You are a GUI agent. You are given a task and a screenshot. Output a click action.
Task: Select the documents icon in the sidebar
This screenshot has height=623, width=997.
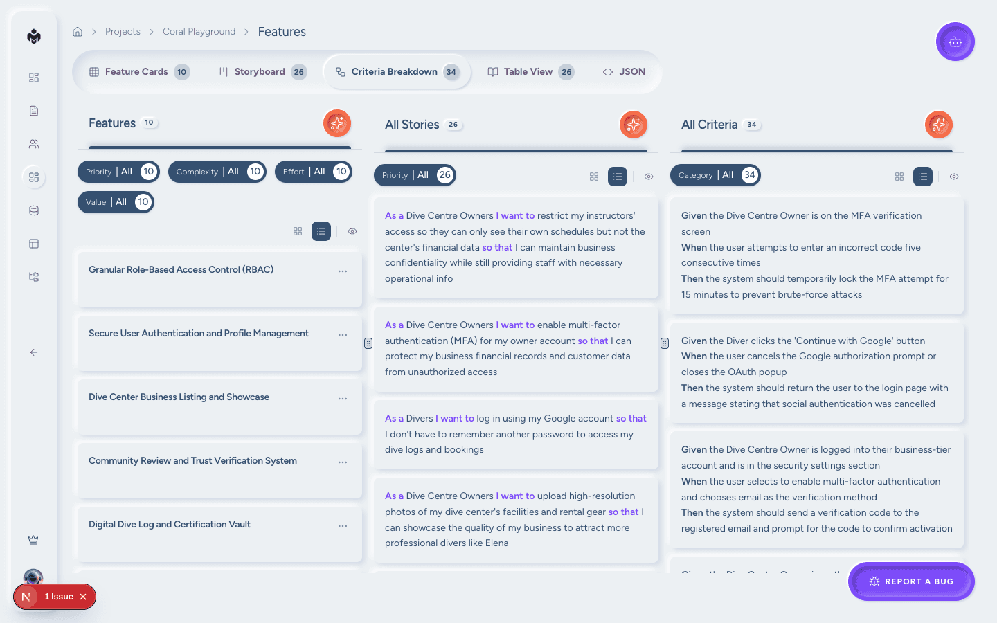(x=33, y=110)
